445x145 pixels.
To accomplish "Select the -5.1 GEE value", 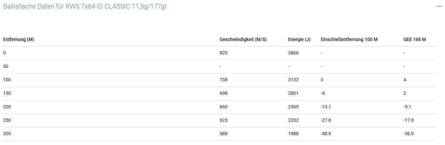I will click(407, 107).
